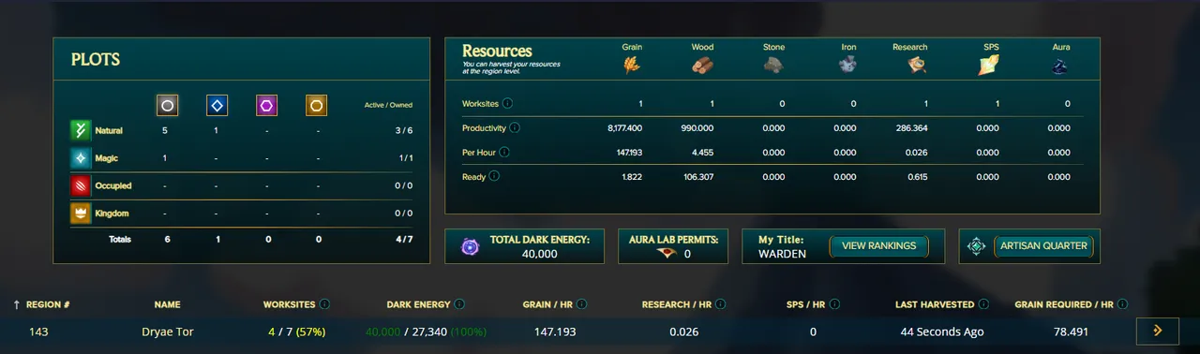The width and height of the screenshot is (1200, 354).
Task: Click the Iron resource icon
Action: 847,66
